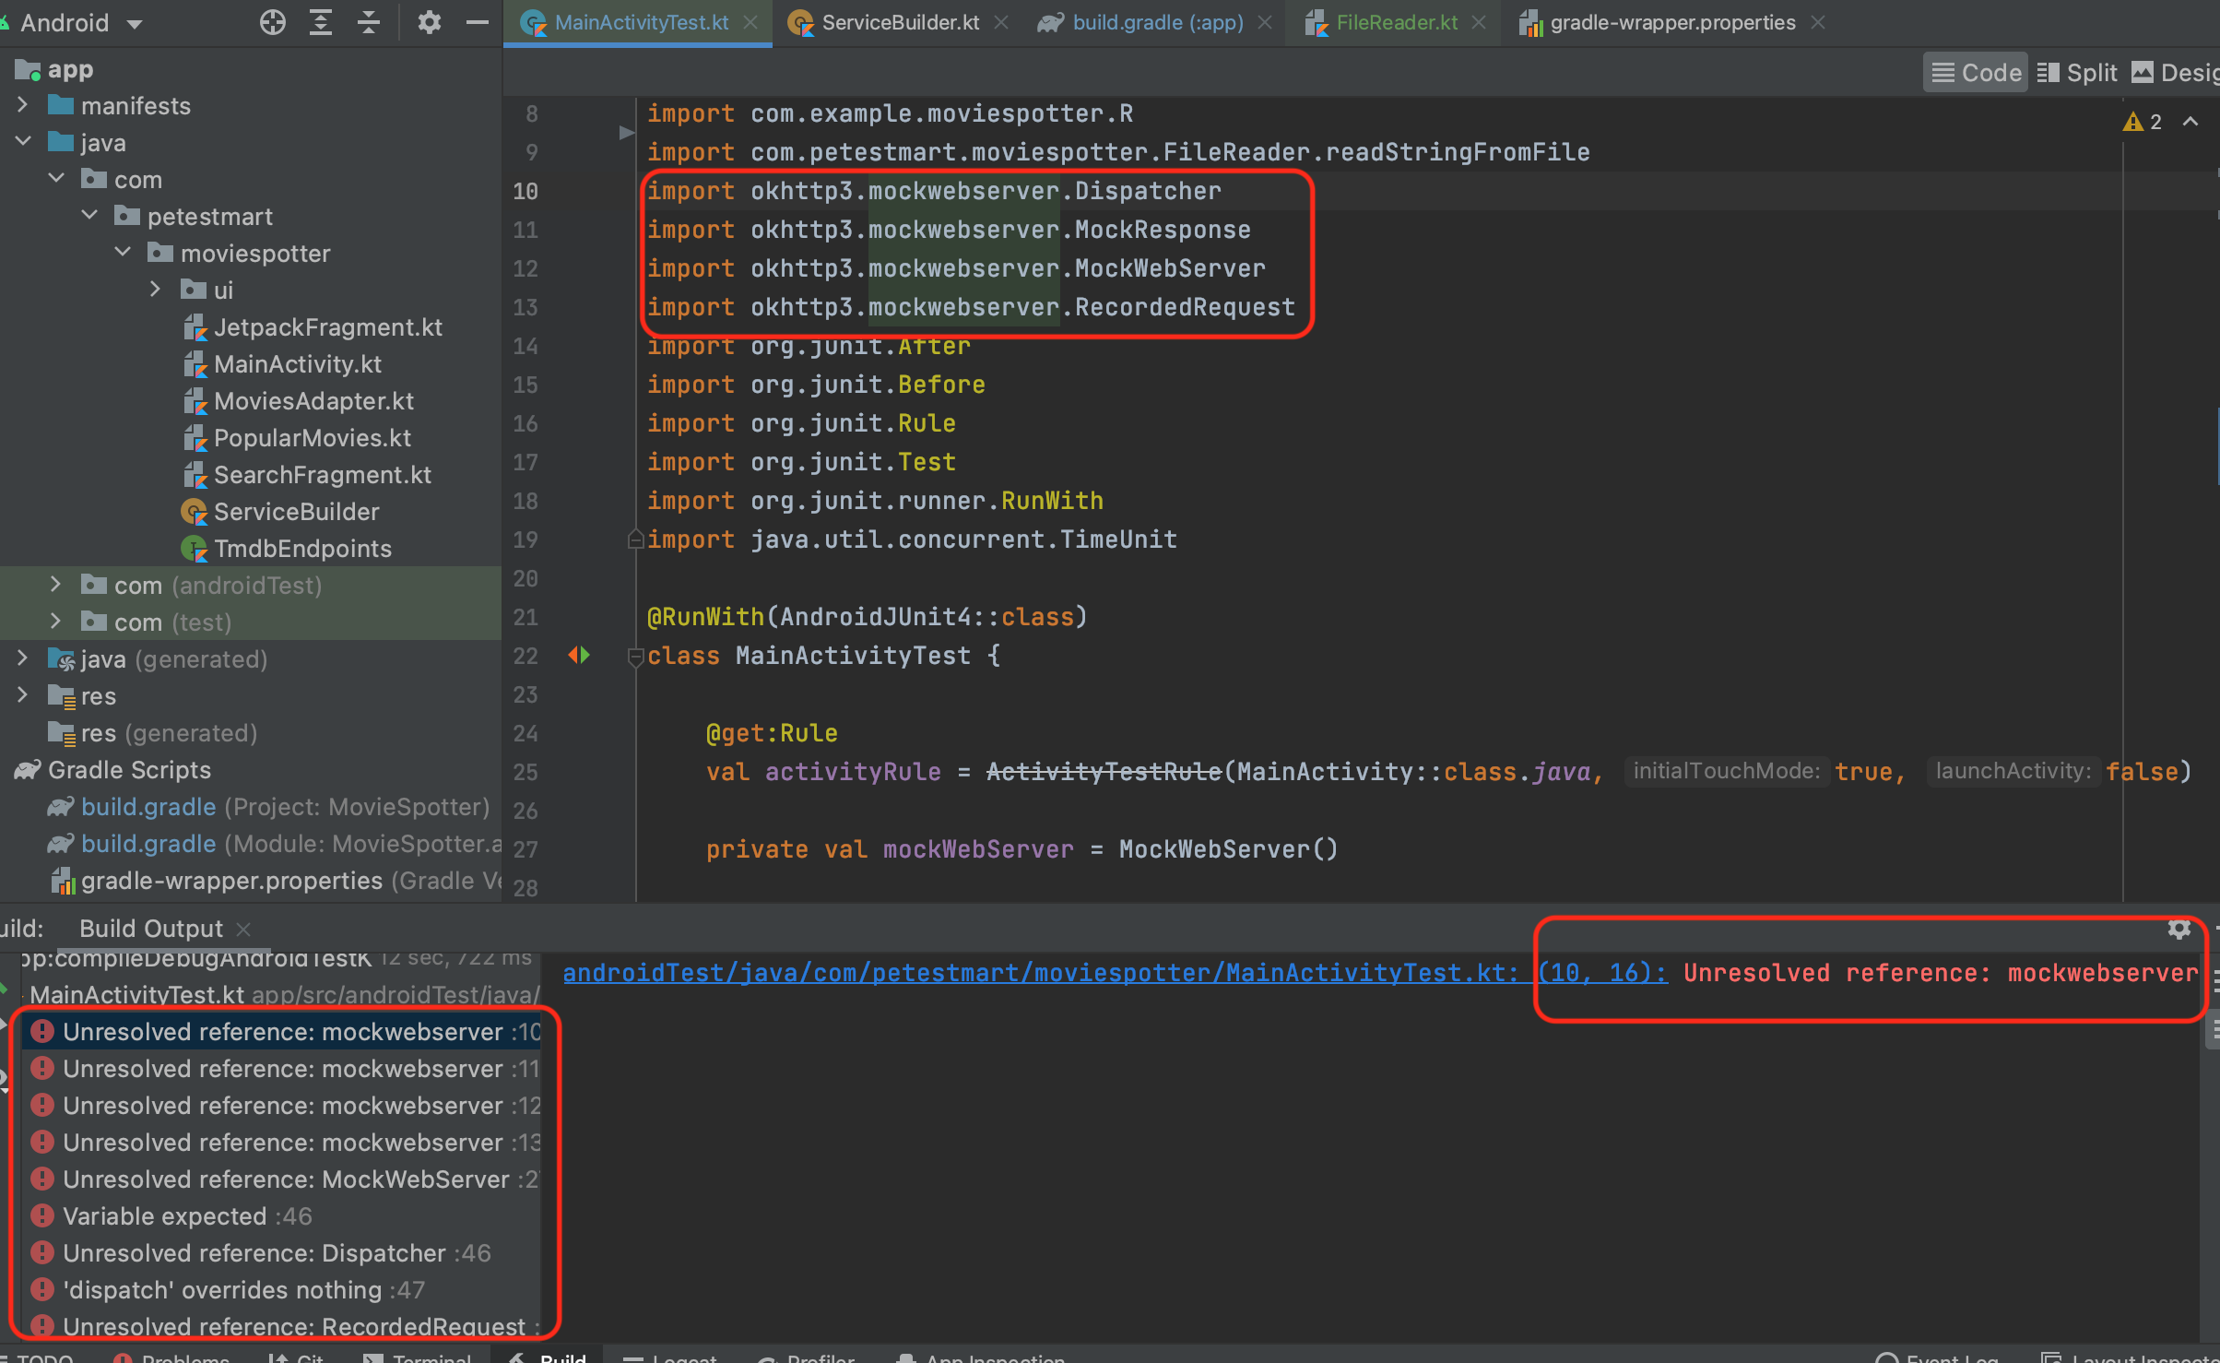Click run test gutter icon at line 22
2220x1363 pixels.
pyautogui.click(x=579, y=655)
